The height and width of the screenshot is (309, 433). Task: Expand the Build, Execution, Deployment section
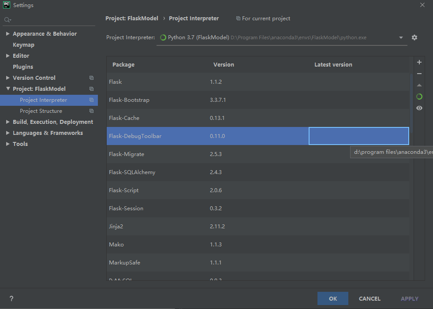[x=8, y=122]
